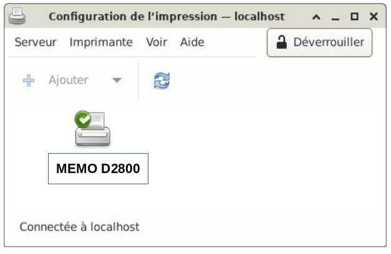This screenshot has height=254, width=391.
Task: Select the MEMO D2800 name label
Action: tap(98, 169)
